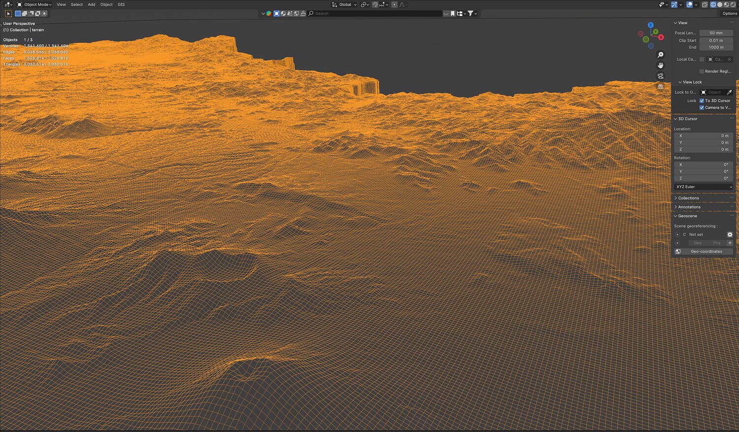Open the transform pivot point dropdown
Viewport: 739px width, 432px height.
[x=365, y=4]
